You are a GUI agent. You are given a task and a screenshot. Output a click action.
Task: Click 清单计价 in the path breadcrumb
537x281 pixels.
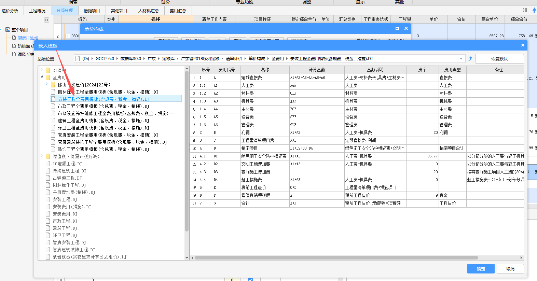[x=234, y=59]
